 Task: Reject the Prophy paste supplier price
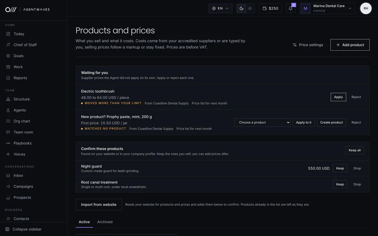[x=356, y=122]
